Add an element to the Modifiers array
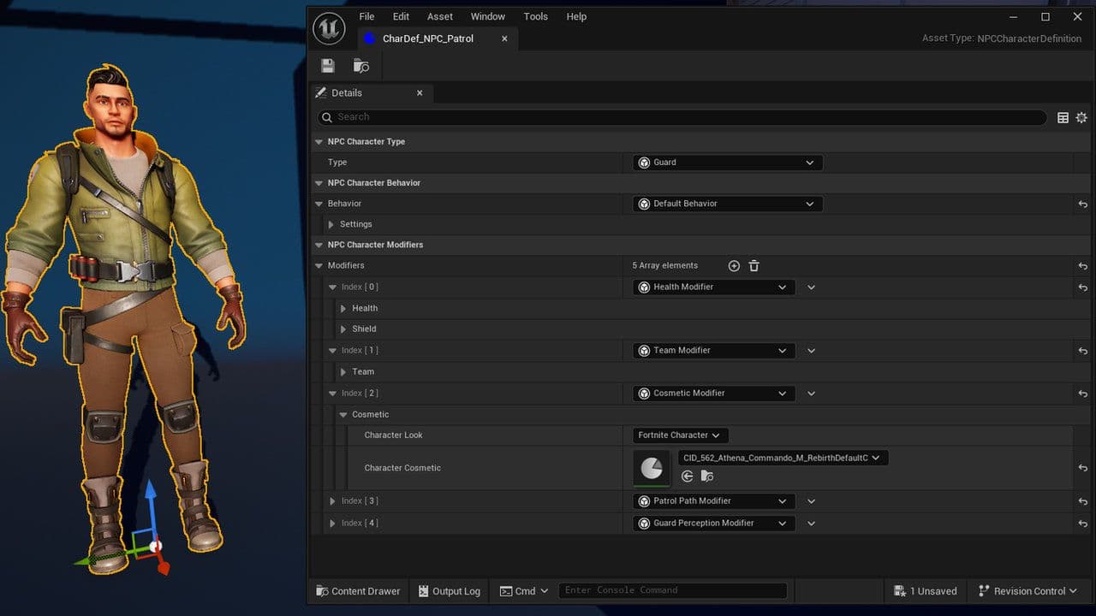This screenshot has height=616, width=1096. click(734, 266)
